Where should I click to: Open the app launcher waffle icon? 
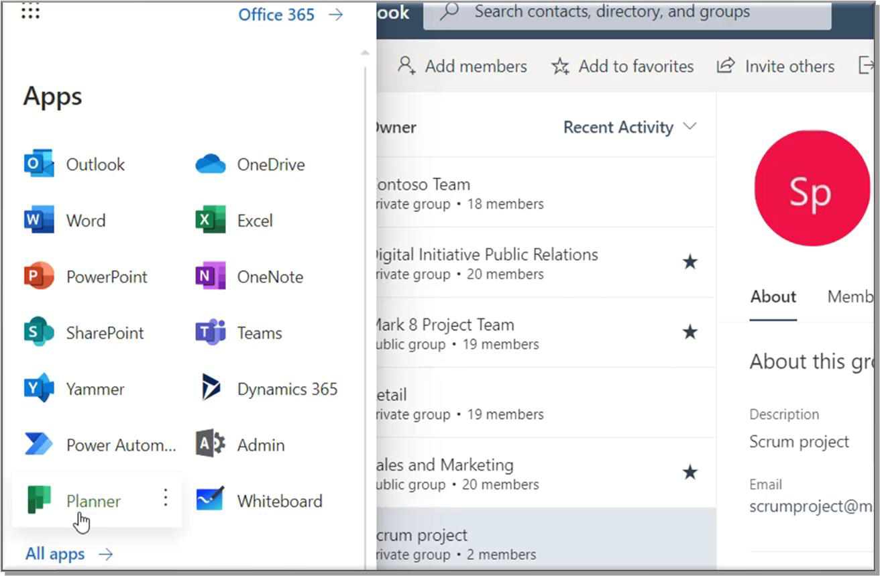click(x=30, y=11)
